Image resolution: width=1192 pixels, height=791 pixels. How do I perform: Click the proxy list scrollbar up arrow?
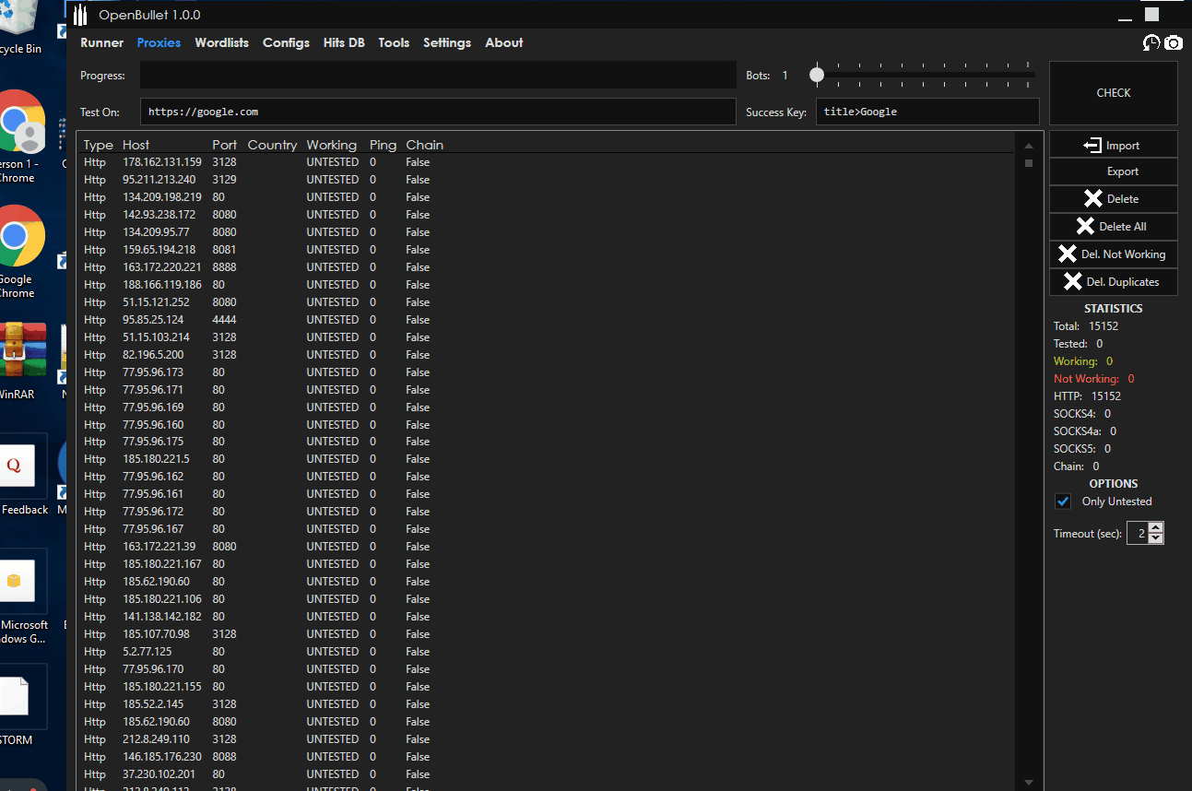click(1028, 145)
